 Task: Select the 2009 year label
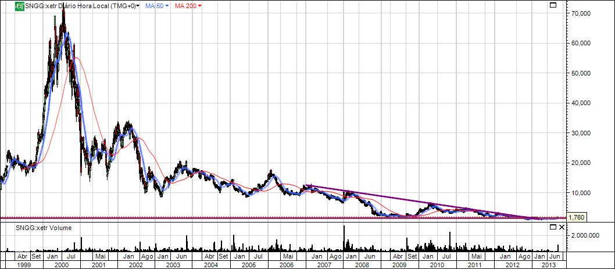400,265
